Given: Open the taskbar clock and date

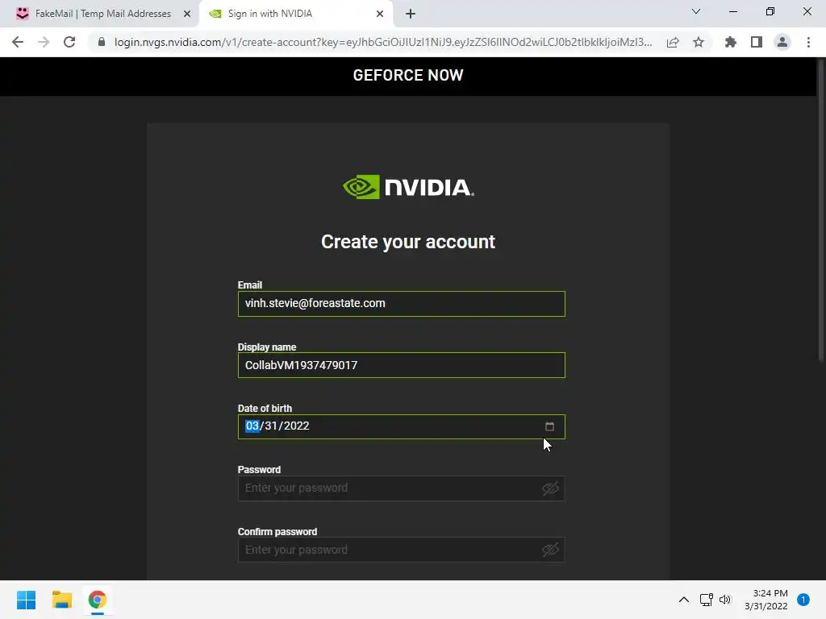Looking at the screenshot, I should click(x=766, y=600).
